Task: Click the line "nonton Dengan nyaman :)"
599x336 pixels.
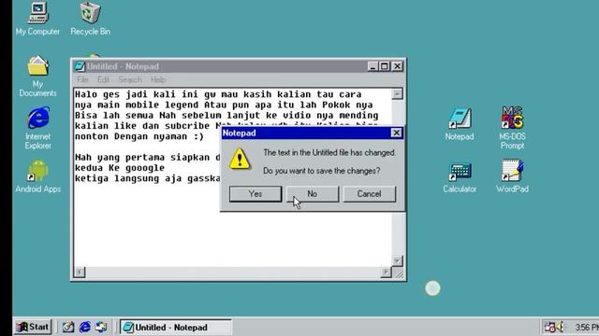Action: [x=139, y=136]
